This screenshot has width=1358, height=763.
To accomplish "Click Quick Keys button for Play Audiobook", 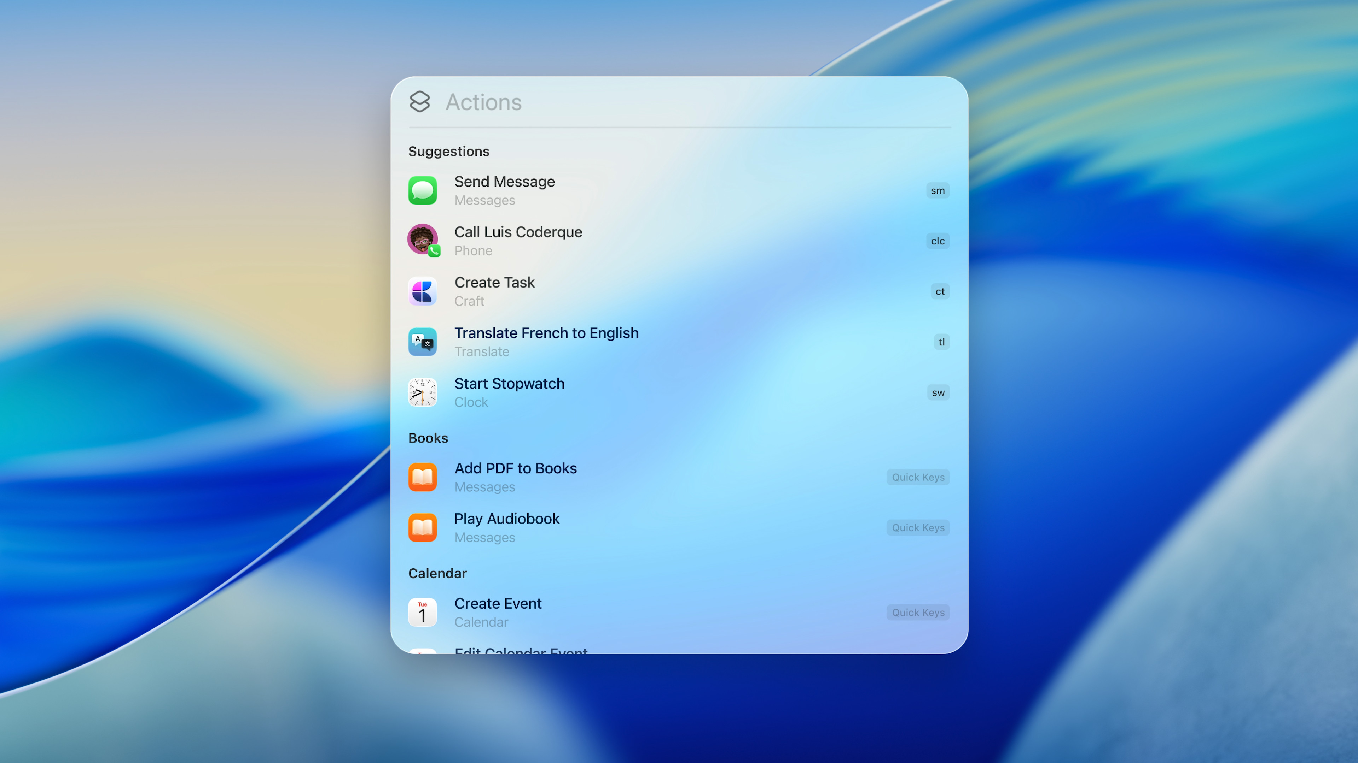I will click(918, 528).
